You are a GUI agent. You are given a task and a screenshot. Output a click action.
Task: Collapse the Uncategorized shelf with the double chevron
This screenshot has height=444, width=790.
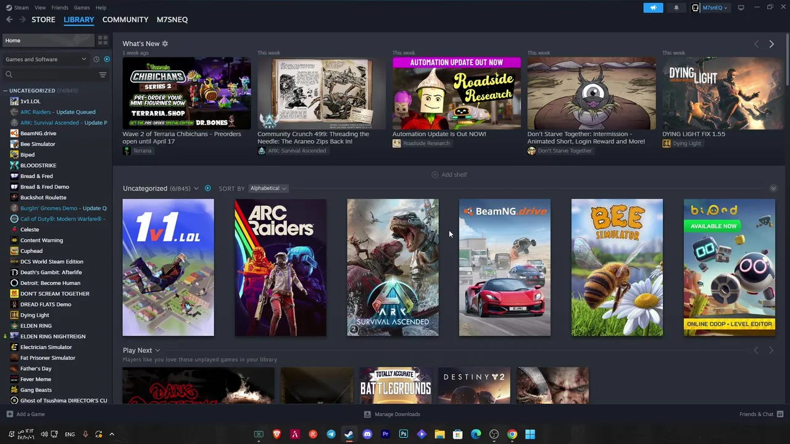[773, 188]
